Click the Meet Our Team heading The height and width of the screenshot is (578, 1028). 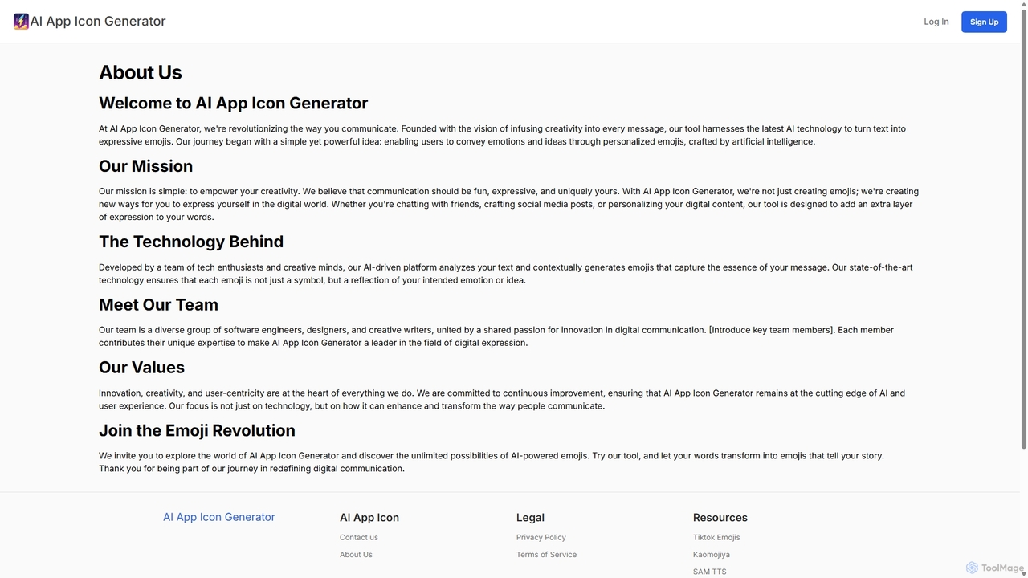(158, 304)
